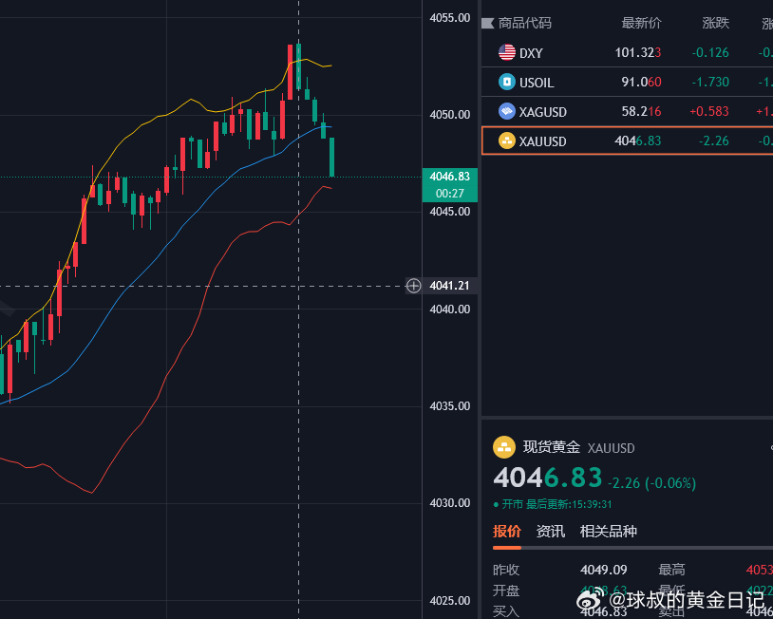773x619 pixels.
Task: Click USOIL latest price 91.060
Action: pos(641,82)
